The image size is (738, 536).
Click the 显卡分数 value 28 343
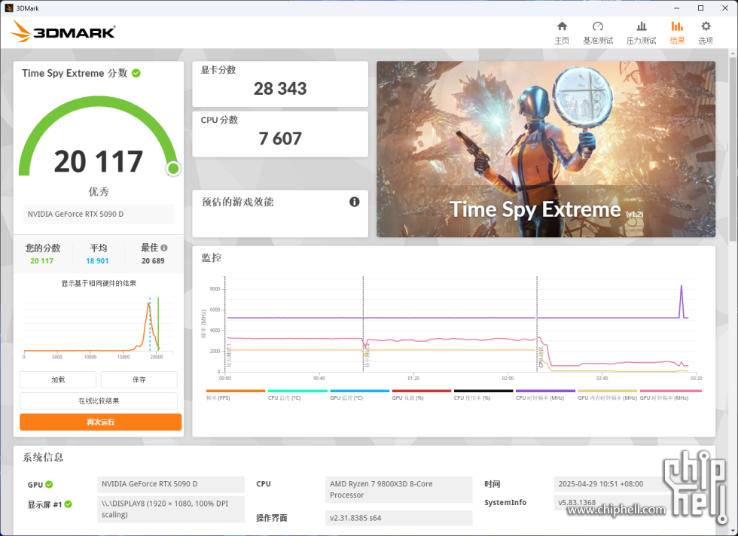tap(280, 89)
